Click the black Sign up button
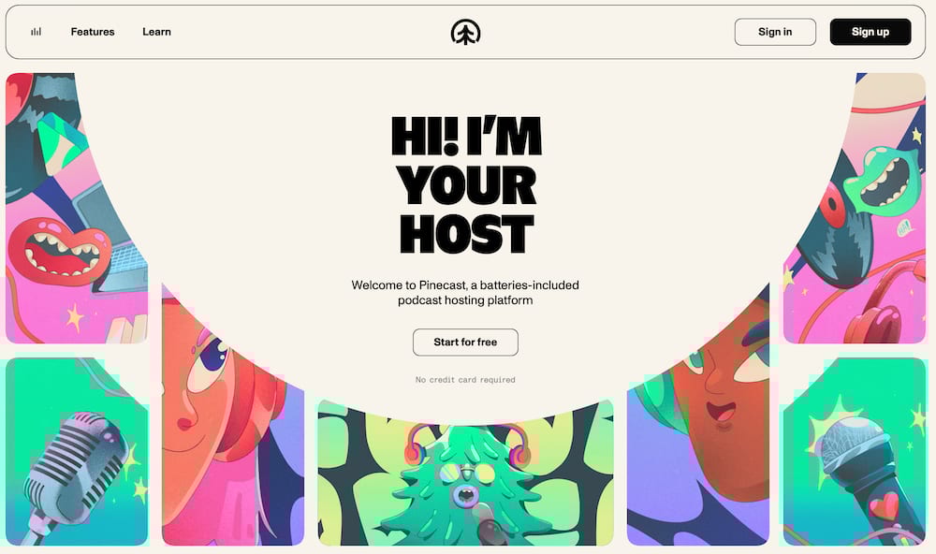 click(870, 32)
